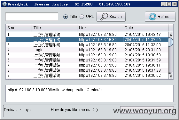
Task: Select row dated 21/04/2015 19:37:28
Action: 87,70
